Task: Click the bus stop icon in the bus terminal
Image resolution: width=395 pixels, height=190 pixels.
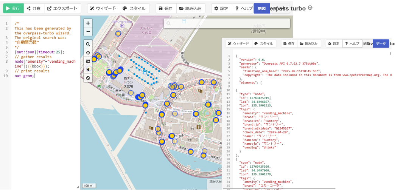Action: click(x=145, y=72)
